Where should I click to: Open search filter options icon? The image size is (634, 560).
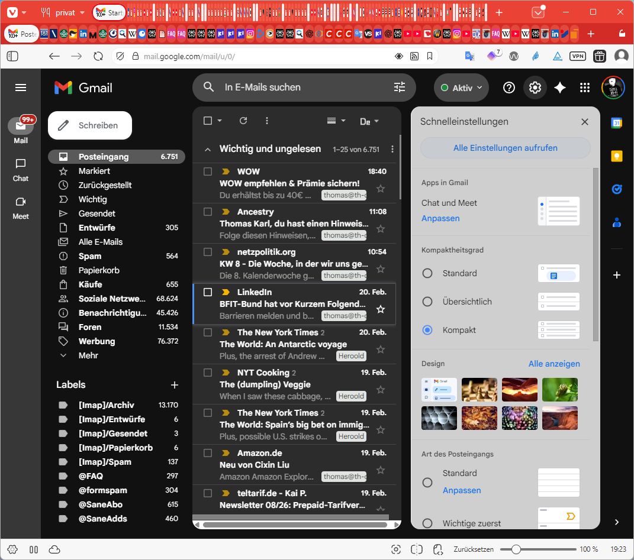(x=400, y=88)
